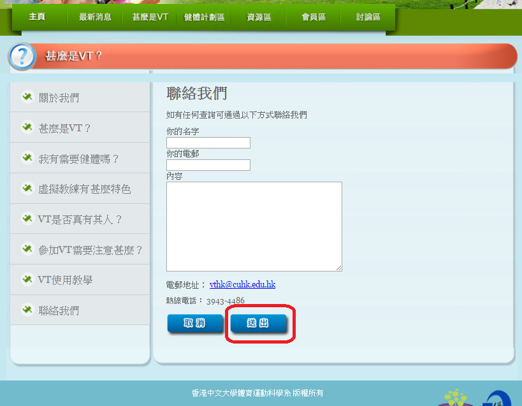The width and height of the screenshot is (522, 406).
Task: Click the icon beside 甚麼是VT？ sidebar item
Action: (27, 127)
